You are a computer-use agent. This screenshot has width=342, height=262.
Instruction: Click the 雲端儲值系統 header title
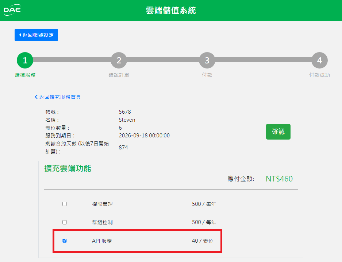171,11
